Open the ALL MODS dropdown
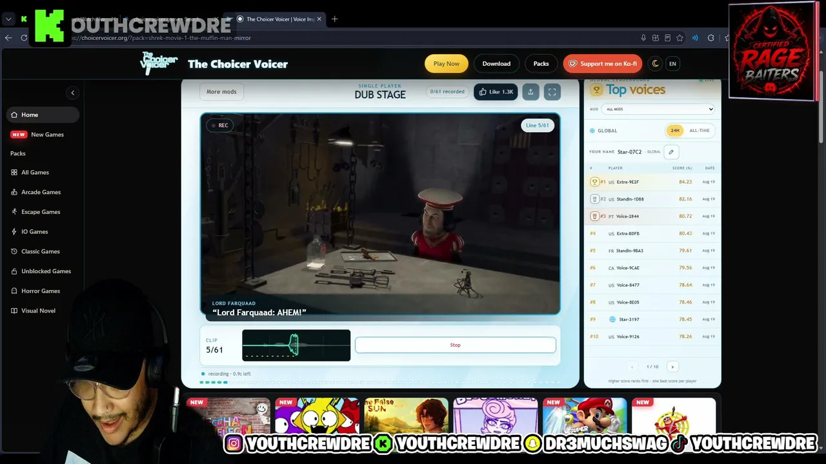826x464 pixels. tap(658, 110)
